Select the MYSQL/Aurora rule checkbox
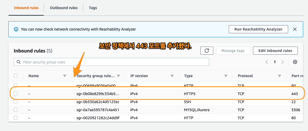The width and height of the screenshot is (308, 131). click(16, 110)
